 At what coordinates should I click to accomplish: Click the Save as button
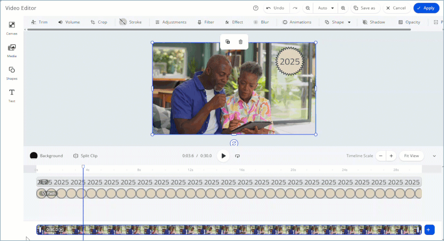click(x=365, y=8)
